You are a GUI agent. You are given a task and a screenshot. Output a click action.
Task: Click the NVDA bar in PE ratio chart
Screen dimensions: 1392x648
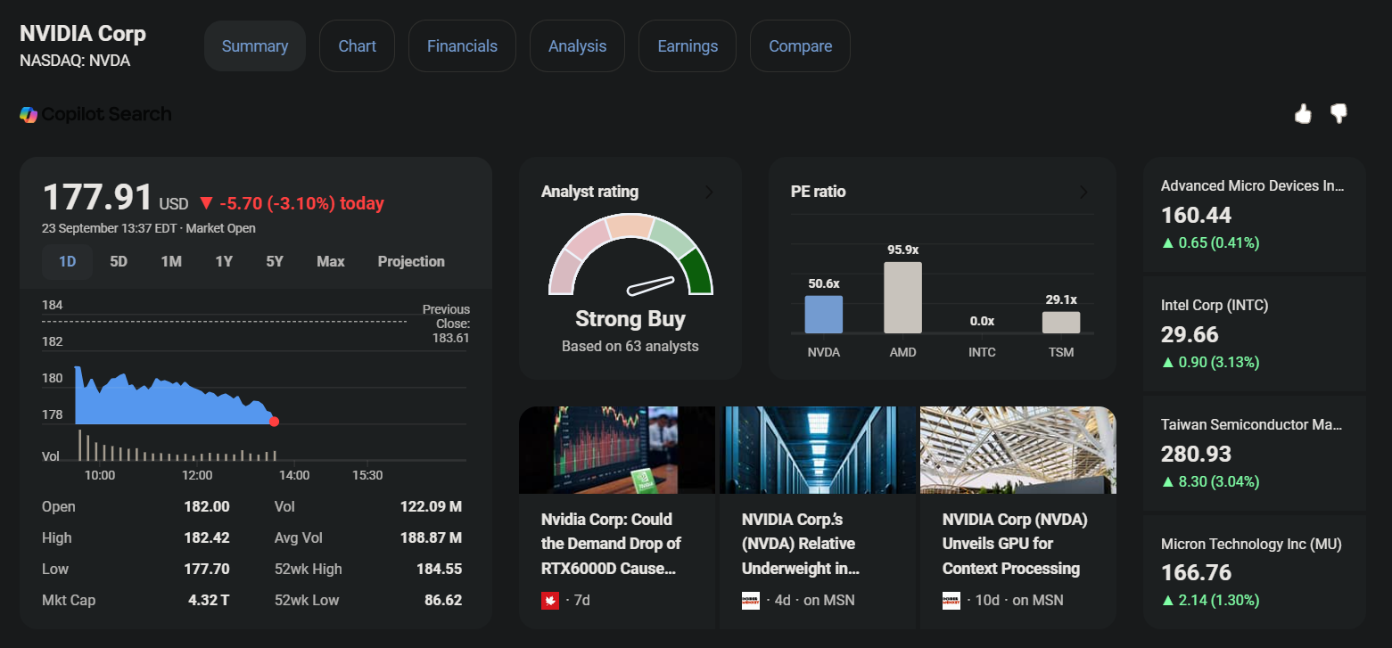click(823, 315)
